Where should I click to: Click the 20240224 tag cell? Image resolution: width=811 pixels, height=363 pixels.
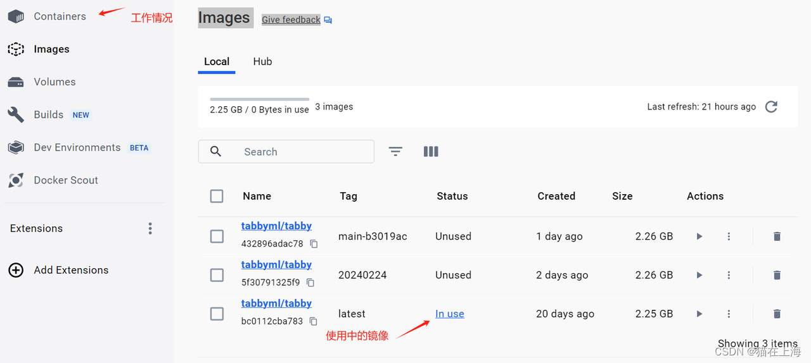coord(362,275)
